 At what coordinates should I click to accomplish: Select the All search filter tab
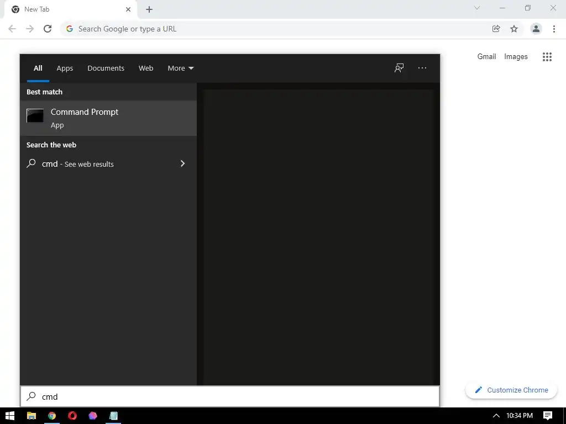[38, 68]
